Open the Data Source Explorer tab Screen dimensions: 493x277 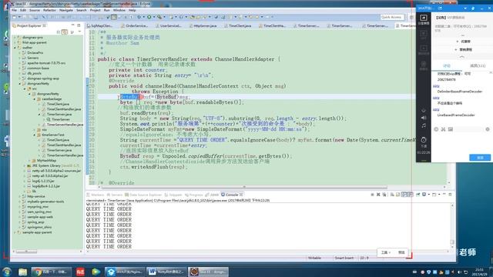point(143,195)
